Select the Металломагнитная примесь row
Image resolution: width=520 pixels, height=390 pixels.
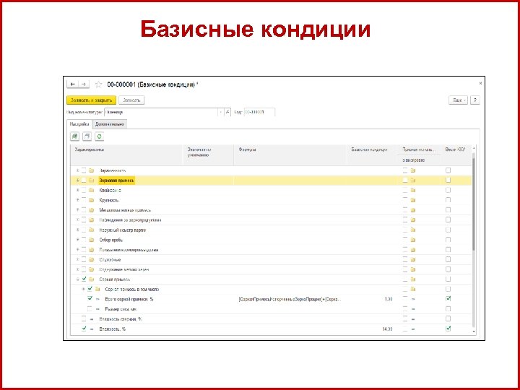(271, 210)
